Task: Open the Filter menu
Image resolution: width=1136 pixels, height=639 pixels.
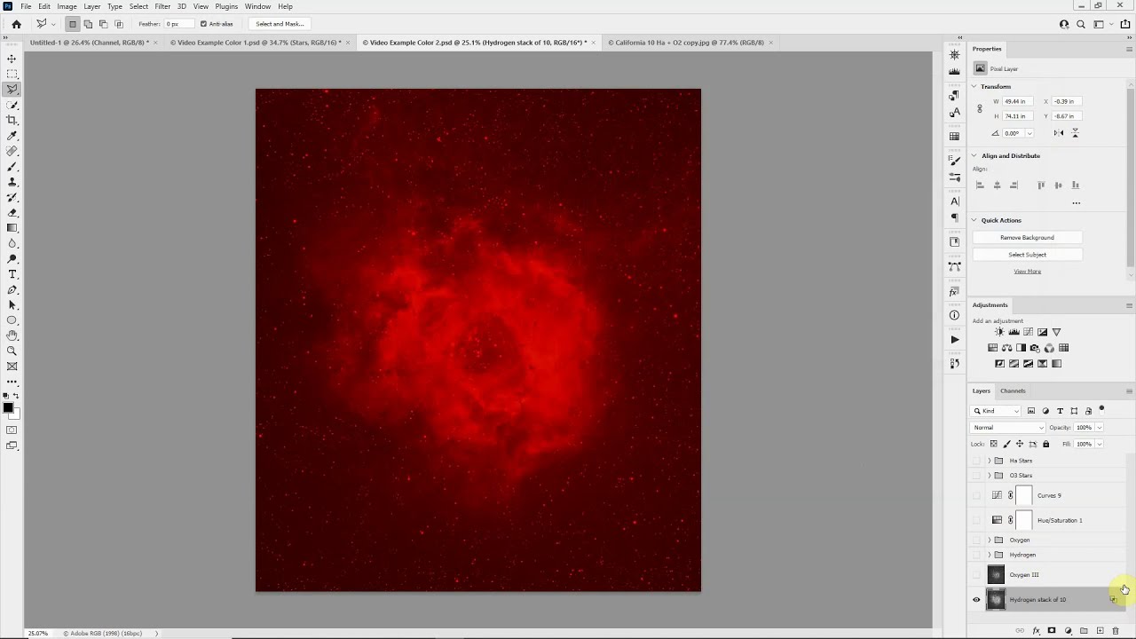Action: (x=162, y=6)
